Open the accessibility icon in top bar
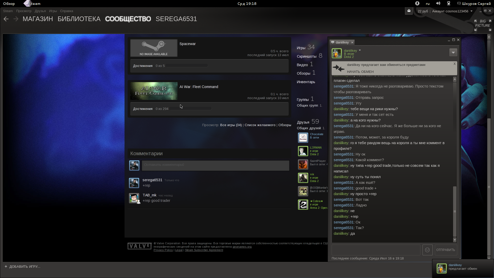This screenshot has height=278, width=494. (417, 4)
